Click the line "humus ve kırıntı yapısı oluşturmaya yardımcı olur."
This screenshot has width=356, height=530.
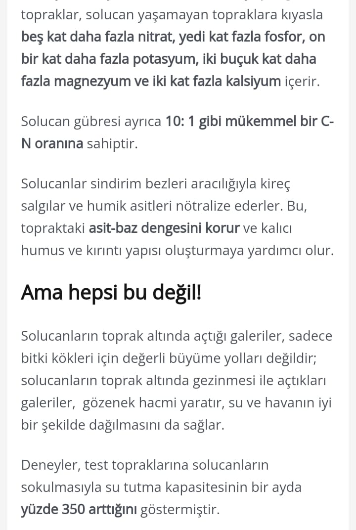177,251
